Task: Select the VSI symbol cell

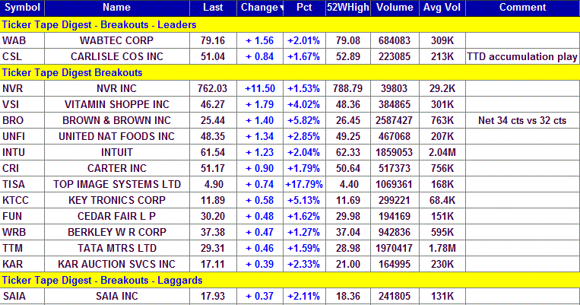Action: point(22,104)
